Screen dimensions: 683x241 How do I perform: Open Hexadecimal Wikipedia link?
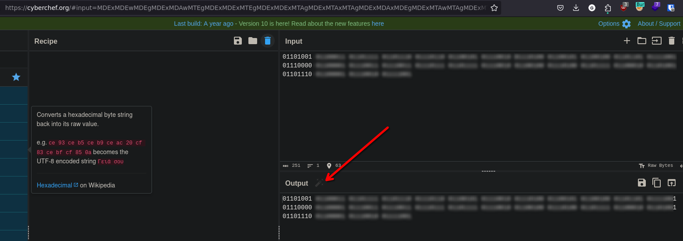tap(54, 185)
